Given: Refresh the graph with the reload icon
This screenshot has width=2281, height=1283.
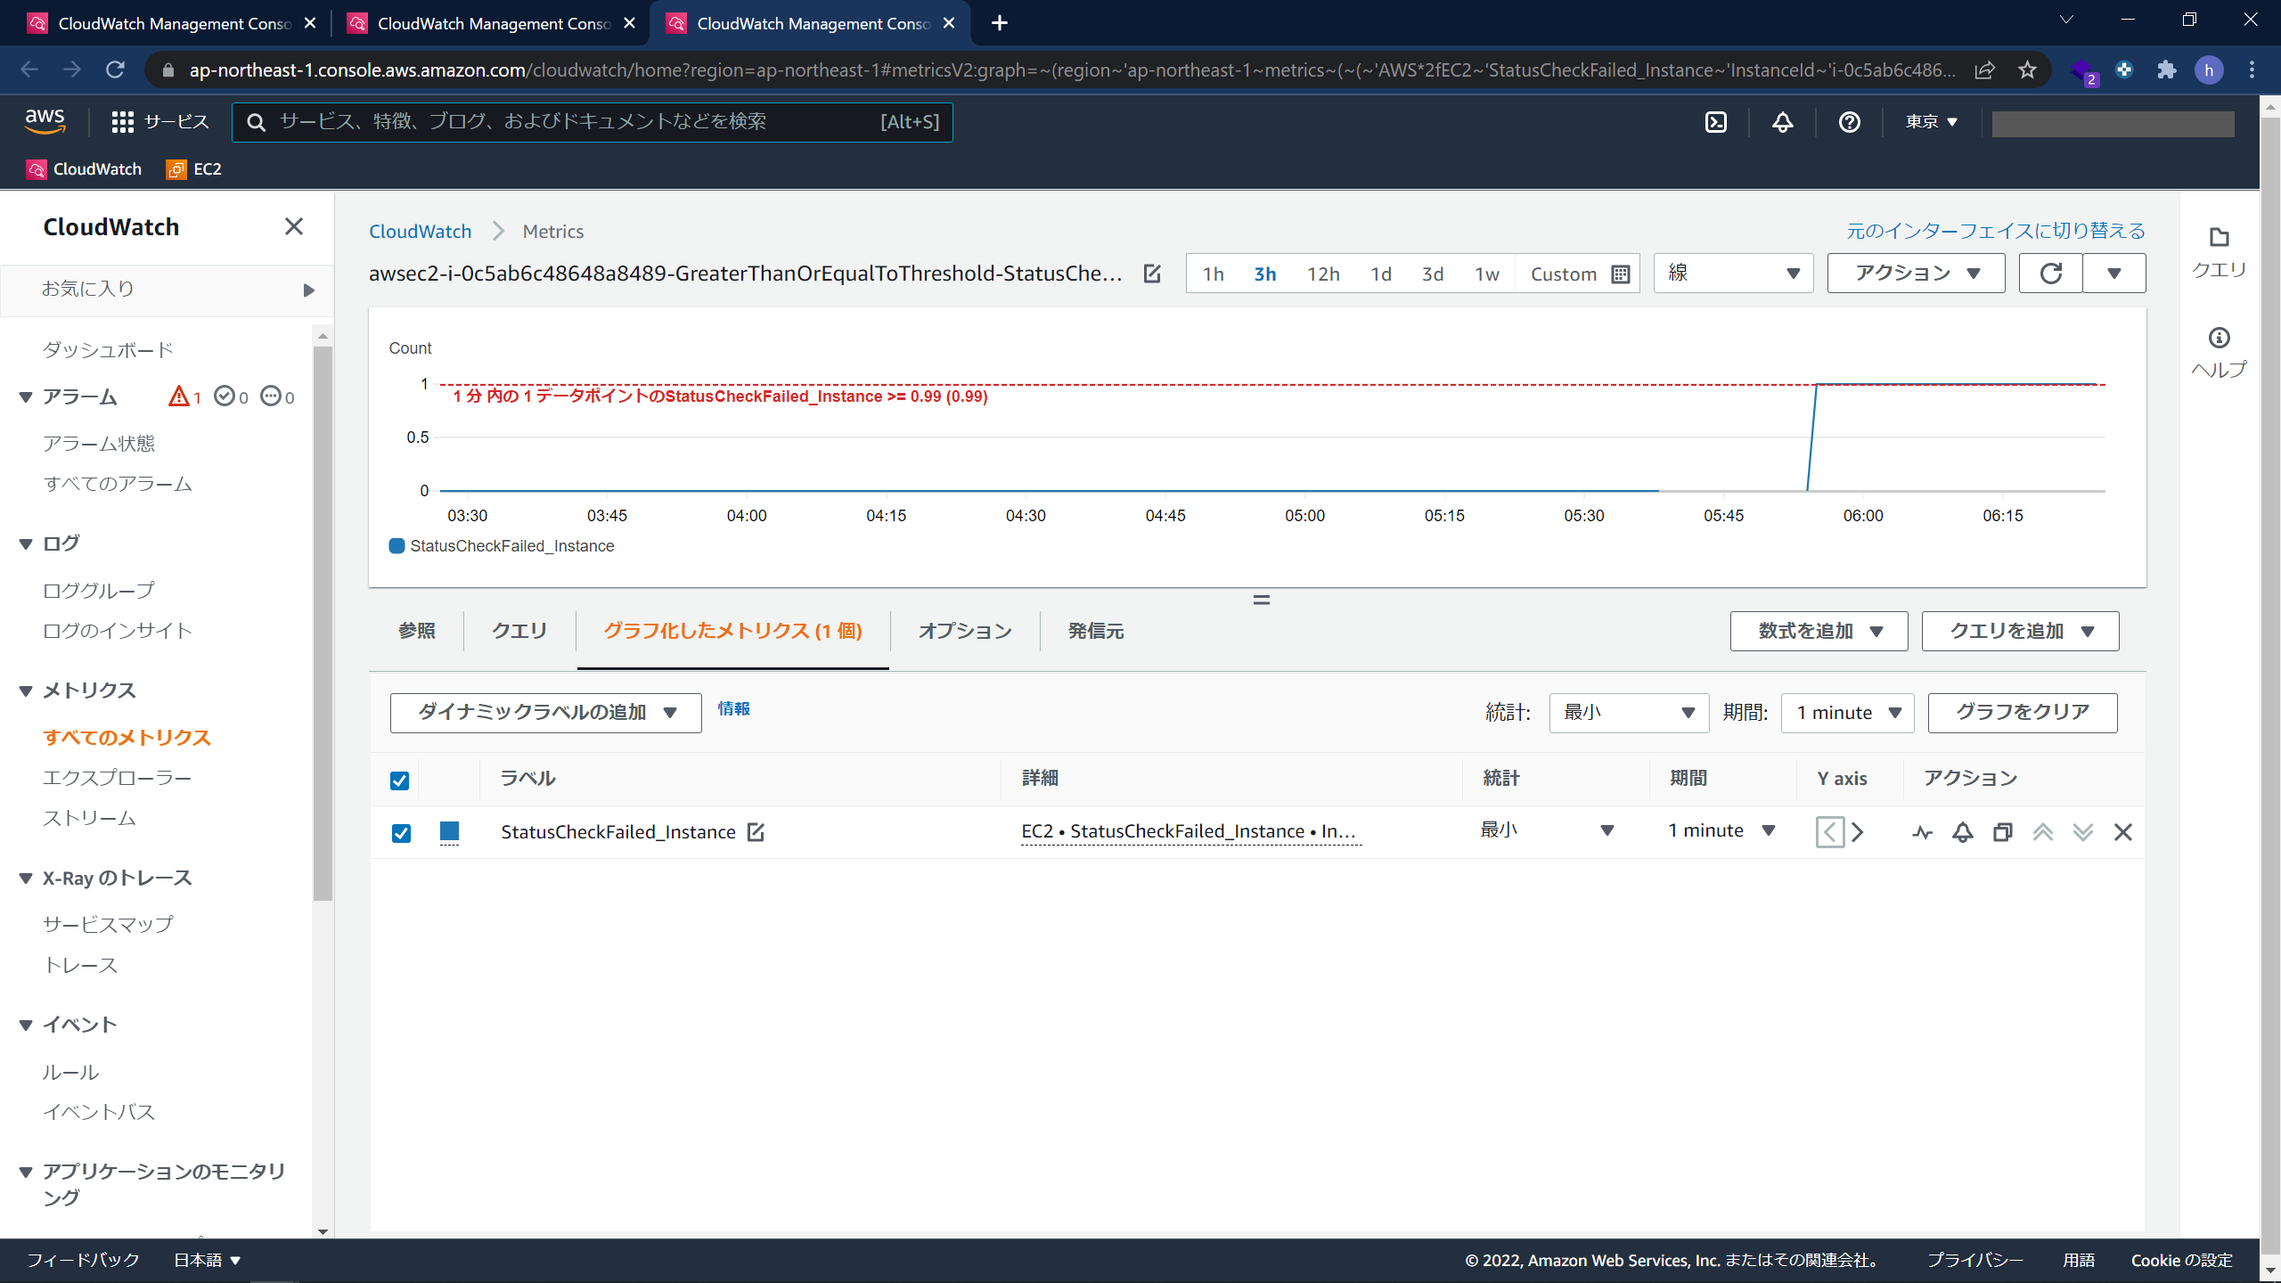Looking at the screenshot, I should tap(2050, 274).
